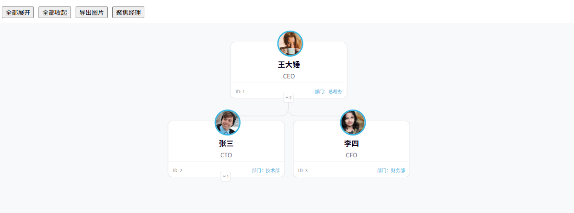
Task: Select the name 李四
Action: [351, 143]
